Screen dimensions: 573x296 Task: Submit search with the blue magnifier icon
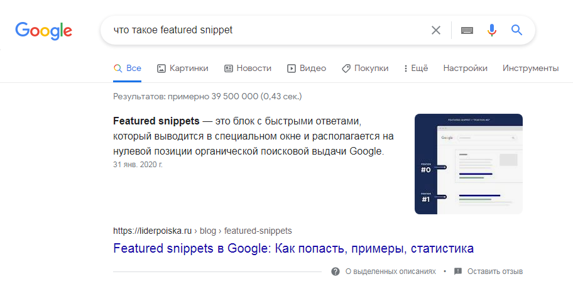coord(516,30)
